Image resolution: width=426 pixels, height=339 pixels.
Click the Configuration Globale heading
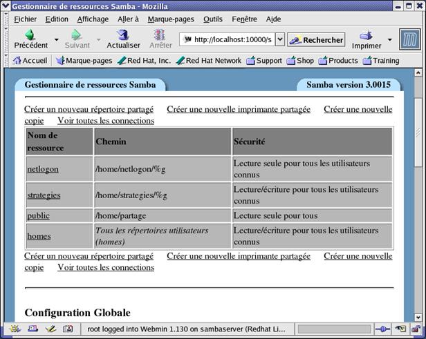tap(77, 313)
